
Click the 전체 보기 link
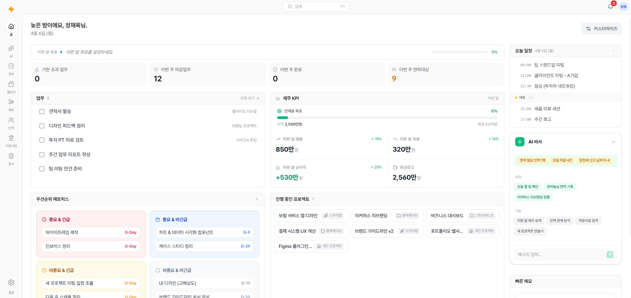(x=250, y=98)
